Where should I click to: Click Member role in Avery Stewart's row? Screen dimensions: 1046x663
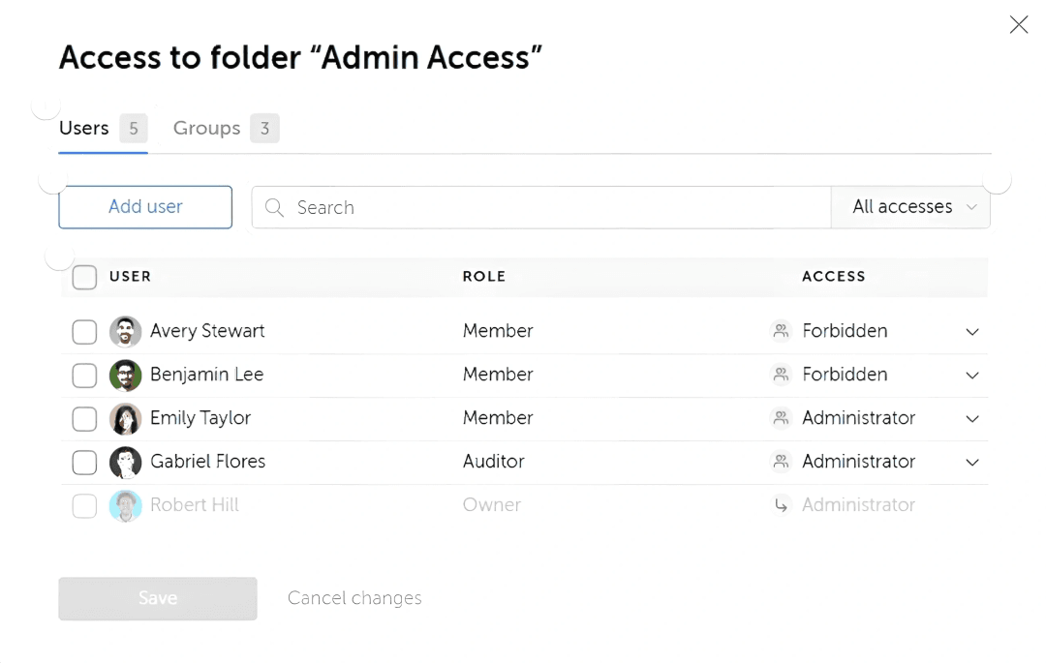(x=498, y=331)
